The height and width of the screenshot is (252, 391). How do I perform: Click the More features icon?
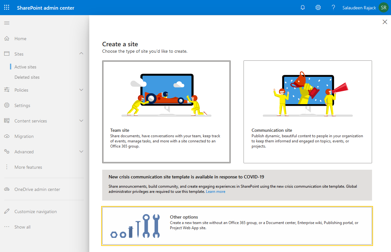(x=6, y=167)
